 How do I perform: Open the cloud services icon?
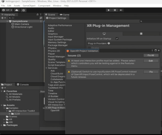[17, 10]
